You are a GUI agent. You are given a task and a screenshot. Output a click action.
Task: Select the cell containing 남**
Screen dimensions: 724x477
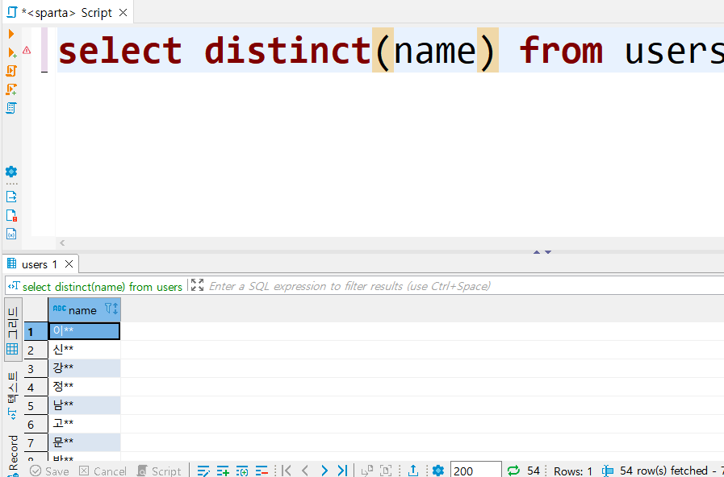(x=84, y=405)
